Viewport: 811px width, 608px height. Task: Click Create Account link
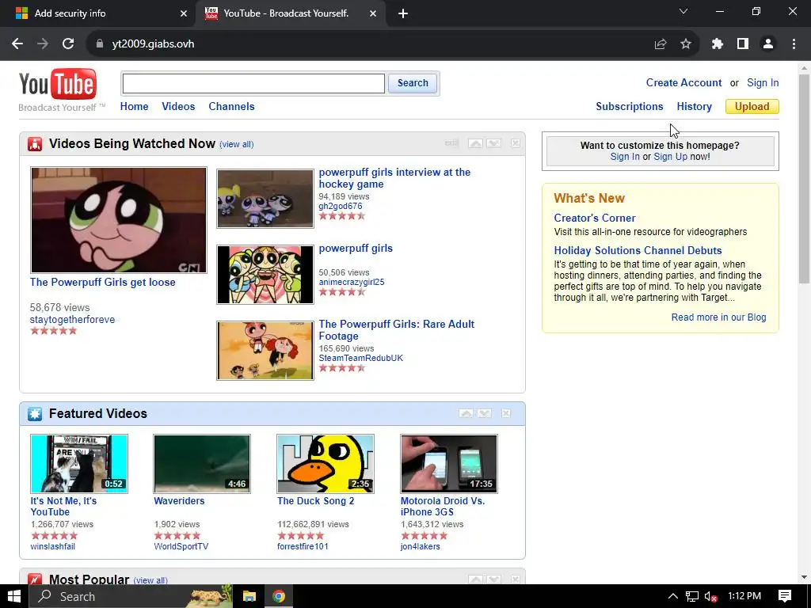click(683, 82)
